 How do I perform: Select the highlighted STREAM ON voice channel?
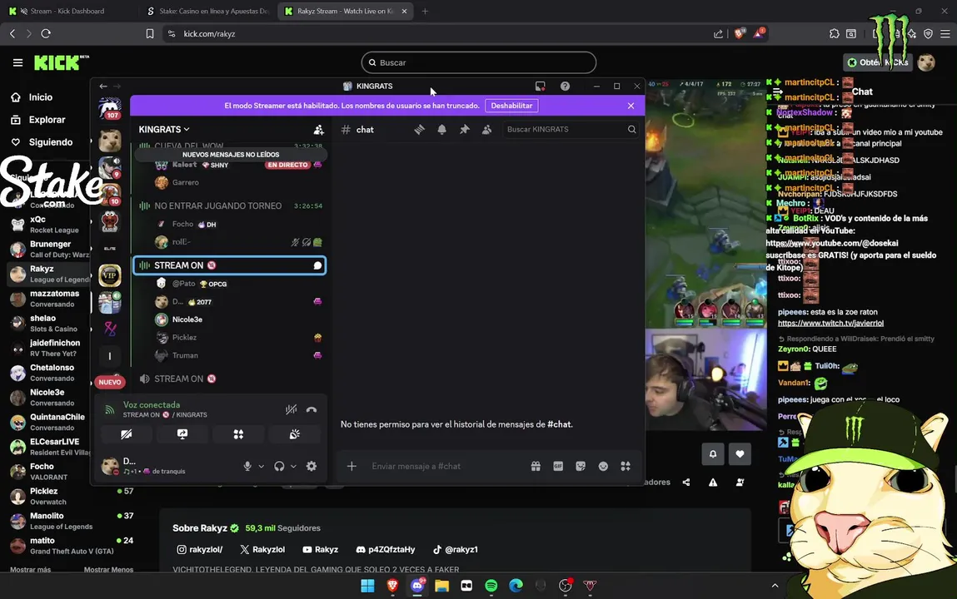click(230, 265)
